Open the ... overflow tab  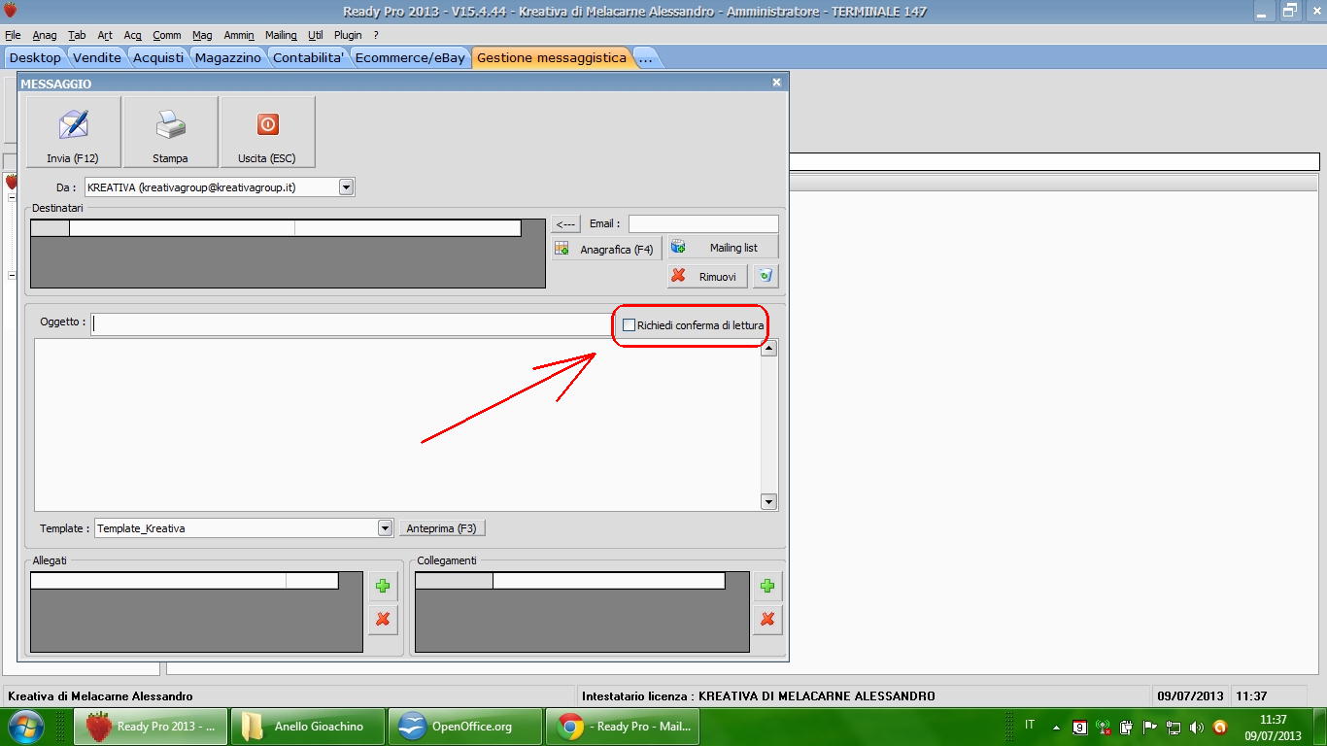pos(646,57)
